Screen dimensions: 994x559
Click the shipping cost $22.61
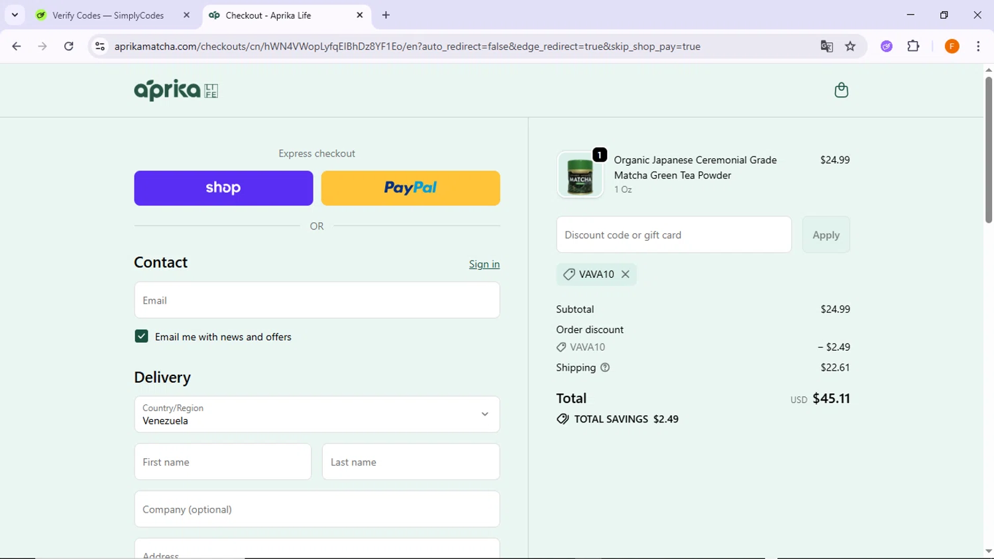pyautogui.click(x=835, y=367)
